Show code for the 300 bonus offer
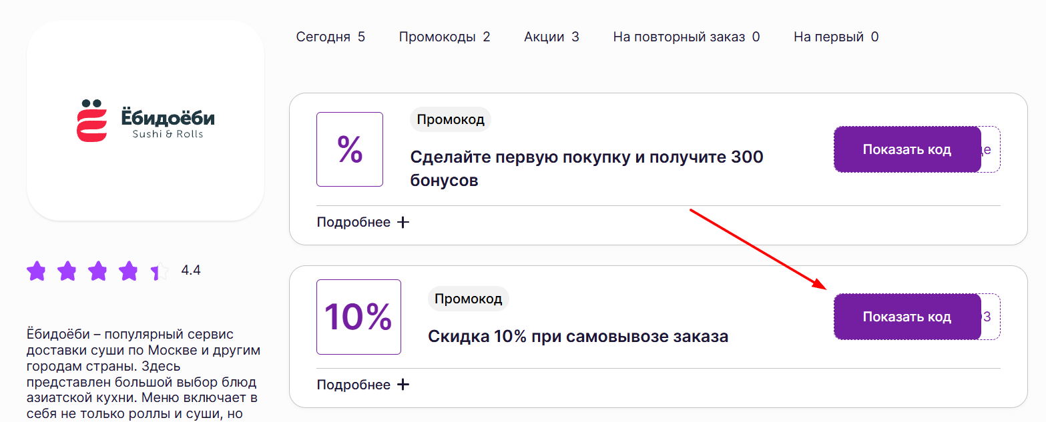The height and width of the screenshot is (422, 1046). pos(906,149)
